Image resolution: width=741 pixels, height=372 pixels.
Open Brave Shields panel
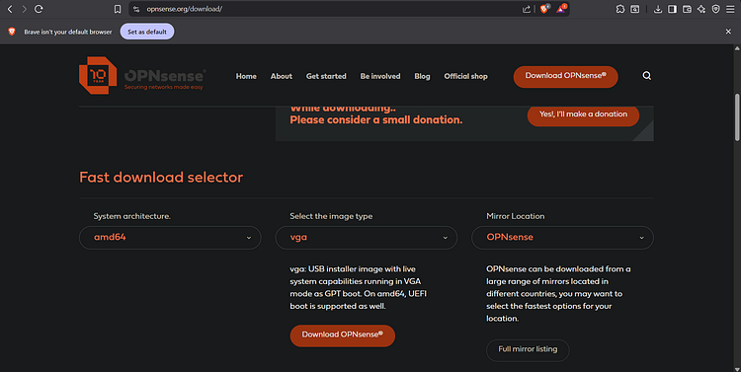pos(544,9)
